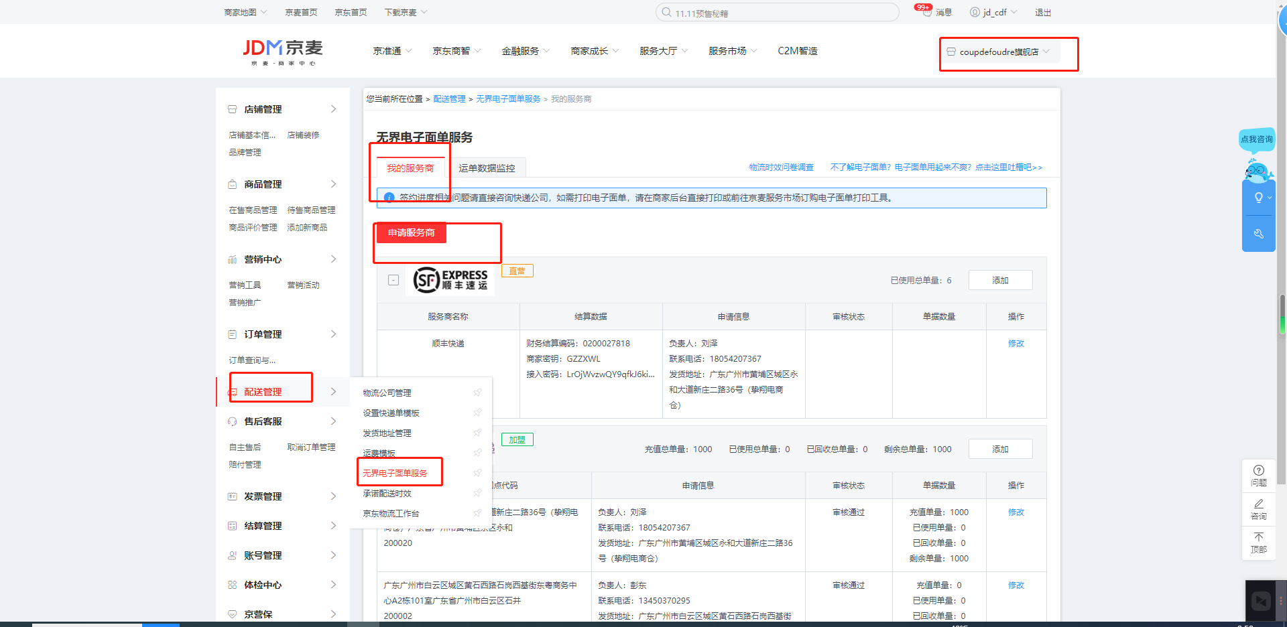Click the search magnifier icon

coord(666,12)
